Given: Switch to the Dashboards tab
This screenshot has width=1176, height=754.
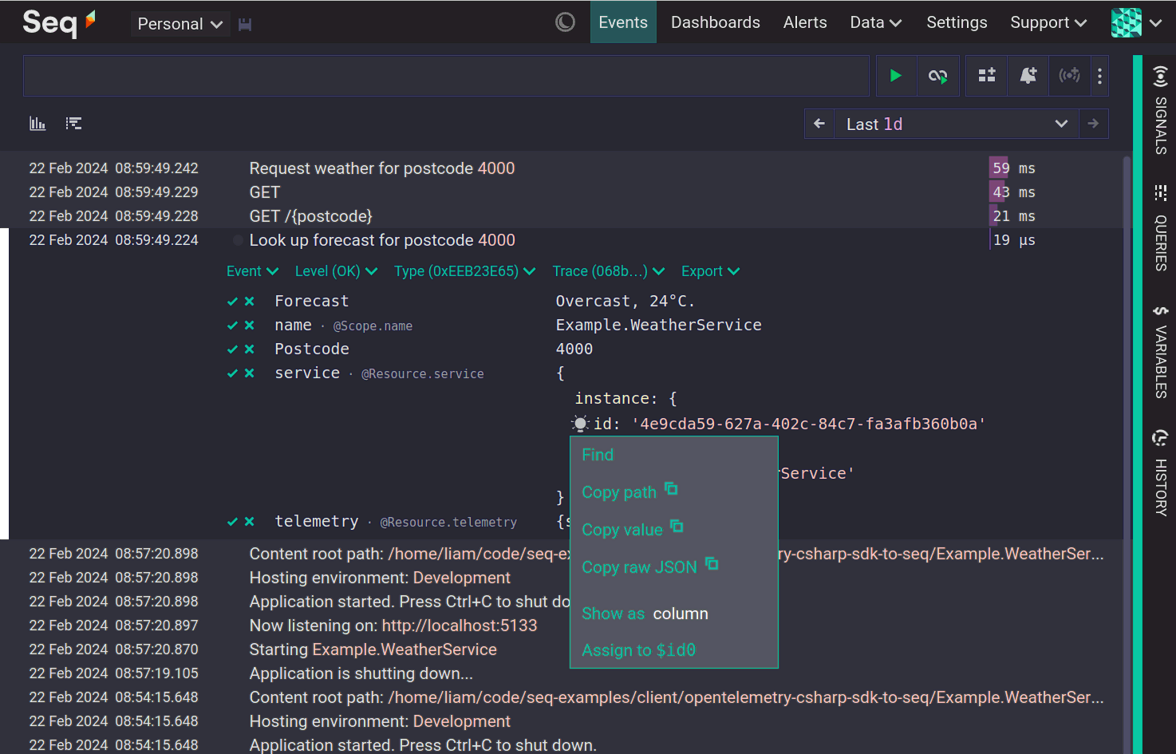Looking at the screenshot, I should tap(716, 22).
